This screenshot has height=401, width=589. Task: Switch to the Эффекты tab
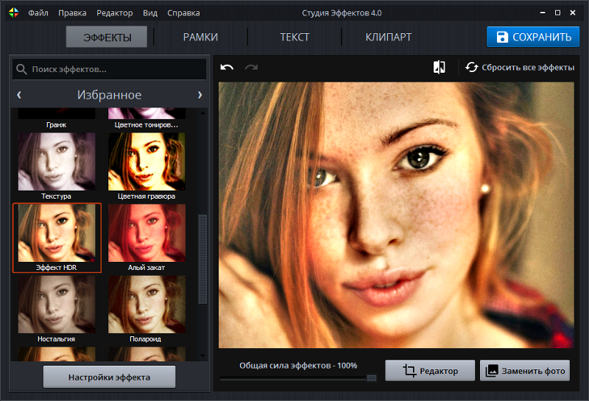click(107, 37)
